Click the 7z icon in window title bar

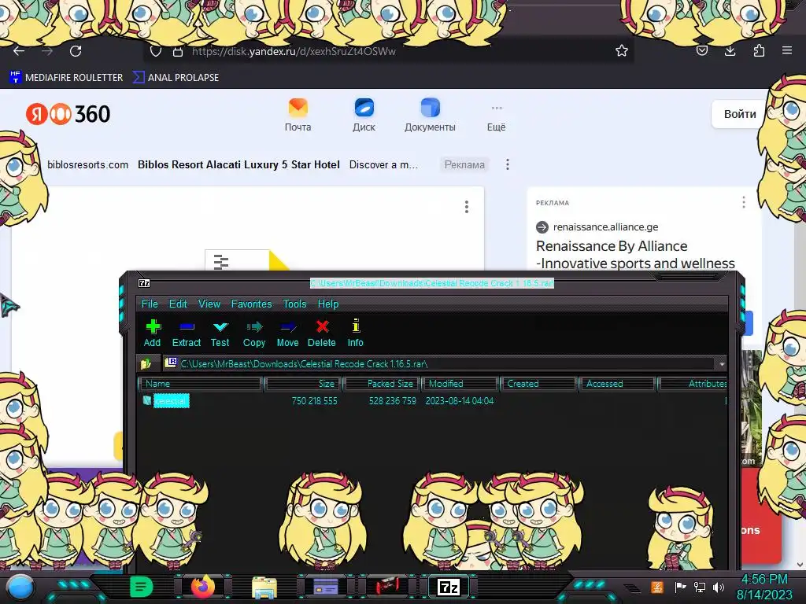(x=144, y=283)
